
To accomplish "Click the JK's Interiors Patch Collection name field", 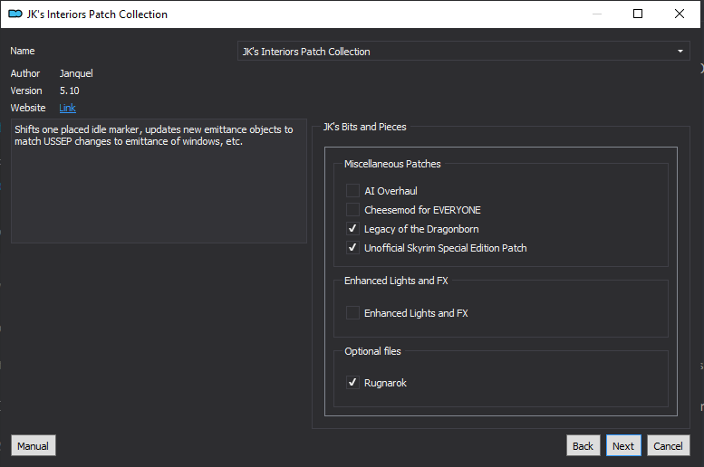I will [x=463, y=52].
